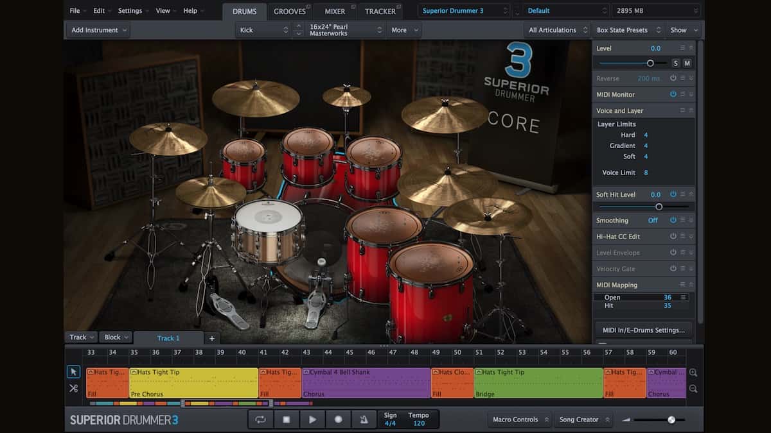Click the record button
The image size is (771, 433).
tap(337, 419)
